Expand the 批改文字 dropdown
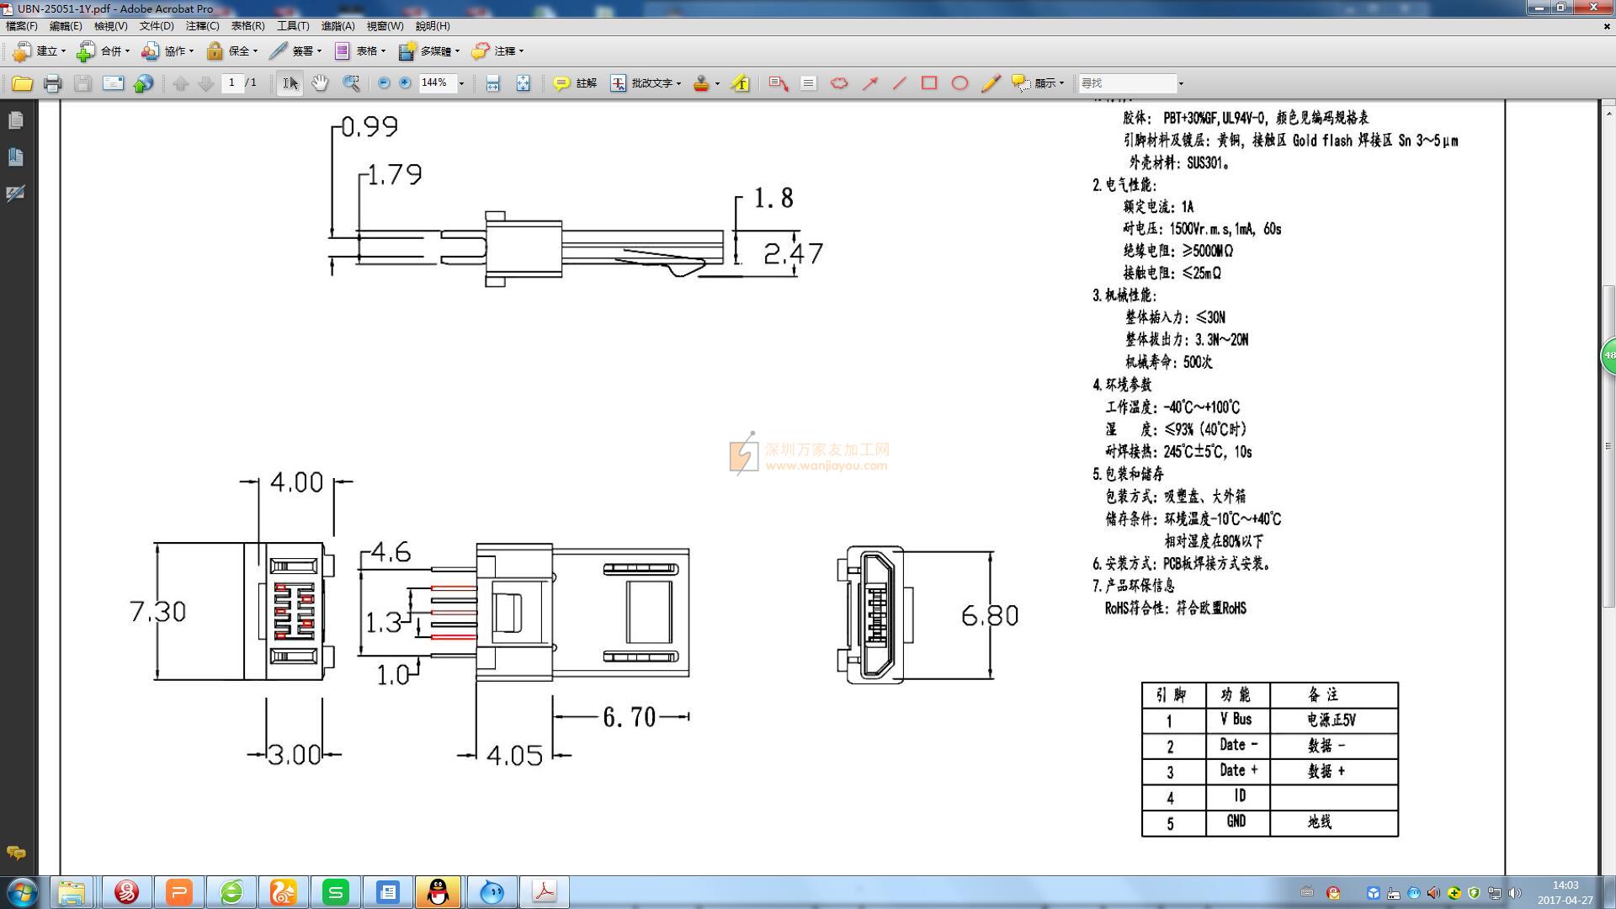Viewport: 1616px width, 909px height. point(678,83)
